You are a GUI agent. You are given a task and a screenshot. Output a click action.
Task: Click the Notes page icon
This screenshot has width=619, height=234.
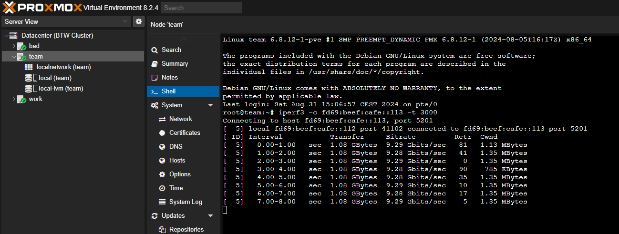pyautogui.click(x=154, y=78)
